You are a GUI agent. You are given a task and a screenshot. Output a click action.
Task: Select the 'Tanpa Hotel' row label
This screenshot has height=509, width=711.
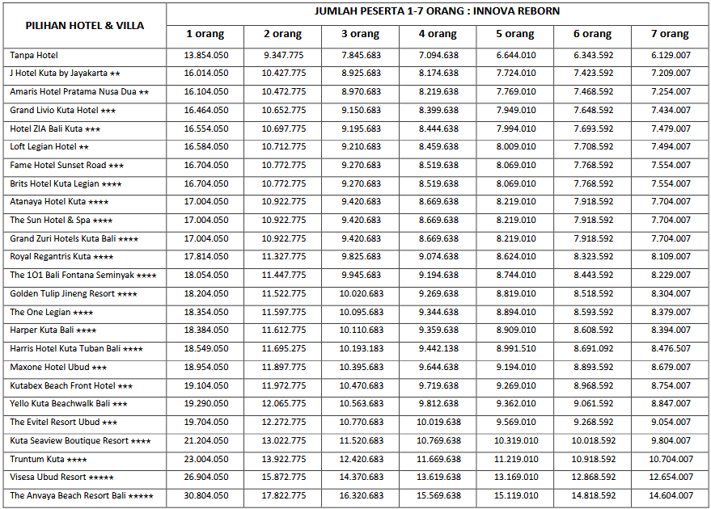[x=34, y=55]
